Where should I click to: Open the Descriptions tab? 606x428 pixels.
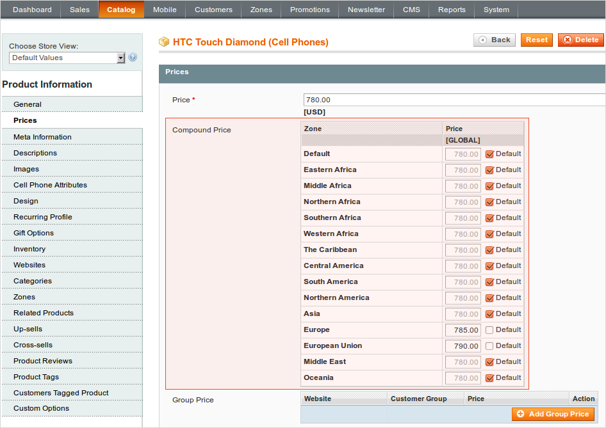click(72, 153)
